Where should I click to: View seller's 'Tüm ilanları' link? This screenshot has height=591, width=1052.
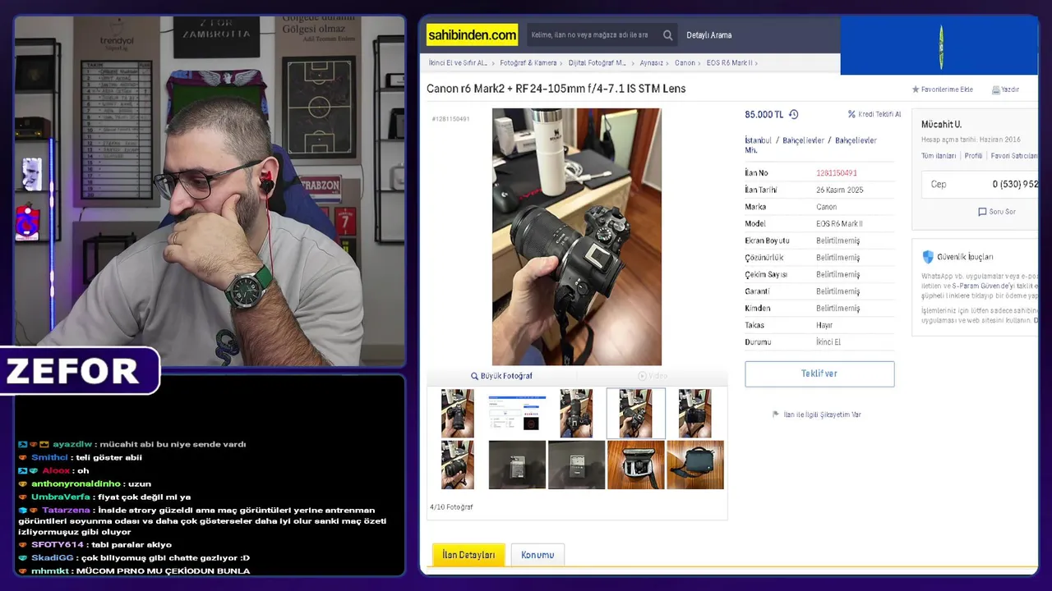pos(939,156)
